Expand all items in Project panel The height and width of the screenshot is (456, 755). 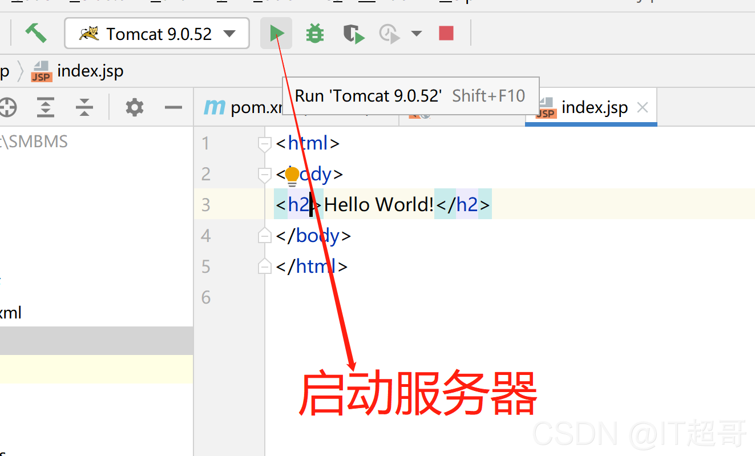(x=46, y=107)
